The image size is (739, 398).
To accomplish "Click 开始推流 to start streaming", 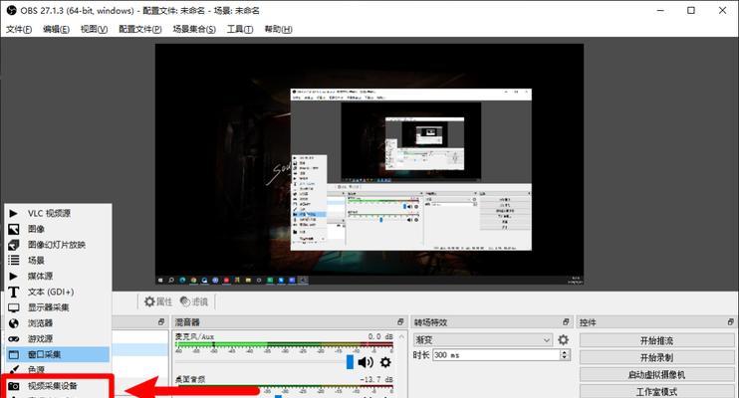I will coord(656,340).
